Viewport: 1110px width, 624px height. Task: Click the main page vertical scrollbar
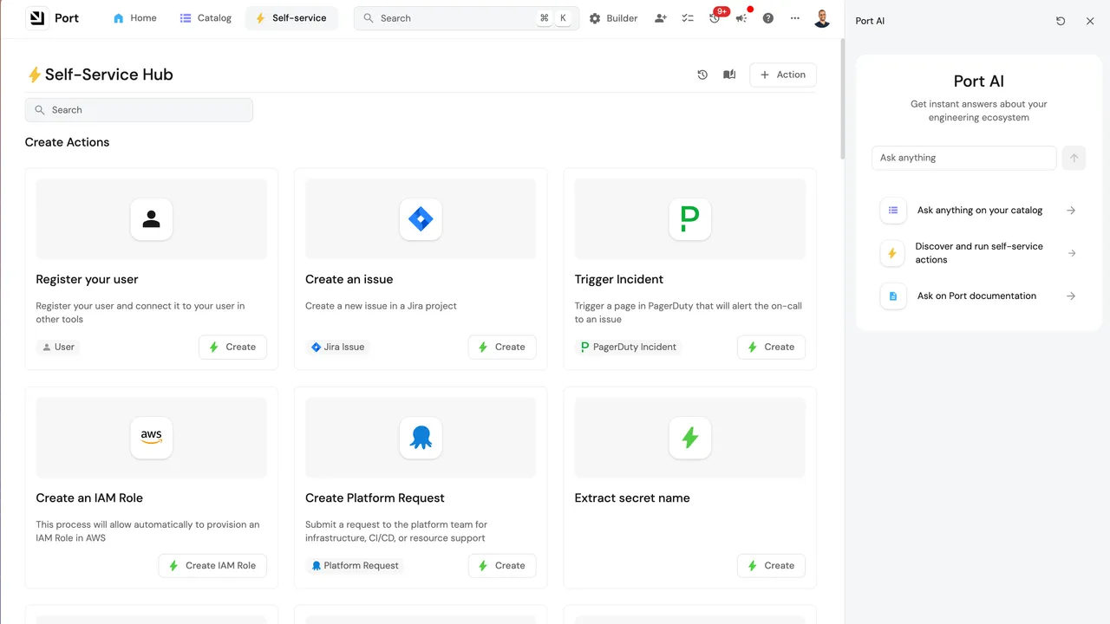click(x=842, y=101)
